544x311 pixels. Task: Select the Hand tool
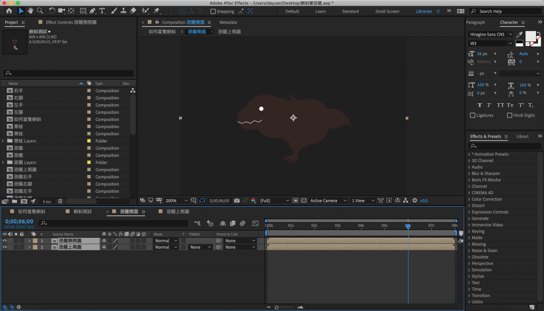(x=31, y=11)
